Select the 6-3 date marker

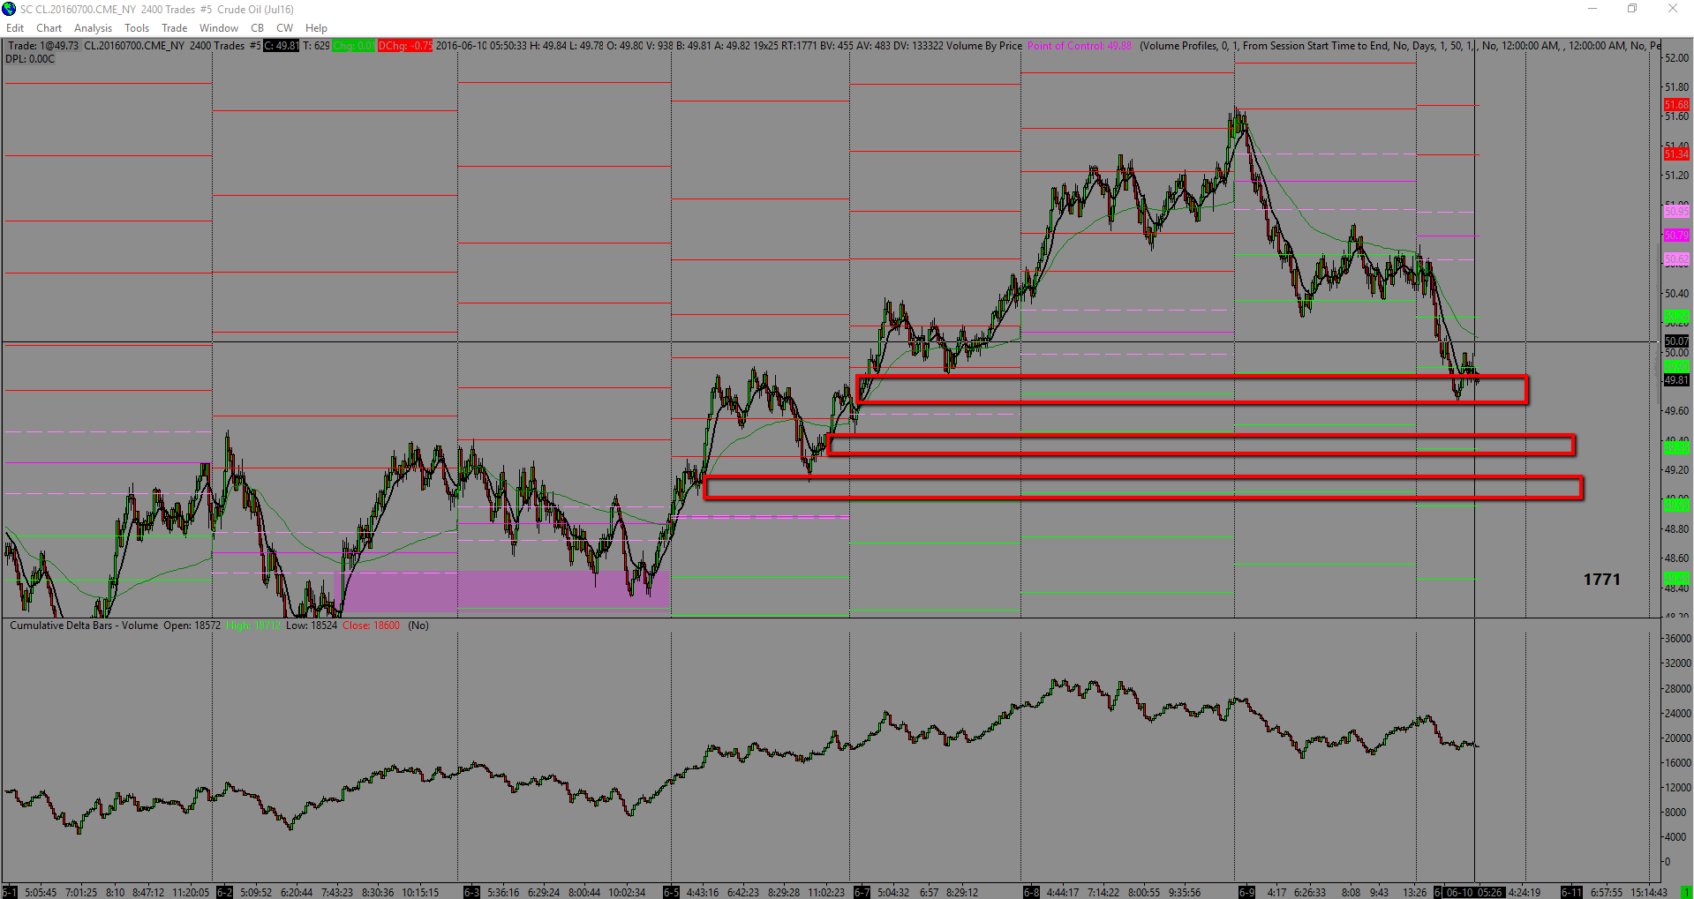471,892
